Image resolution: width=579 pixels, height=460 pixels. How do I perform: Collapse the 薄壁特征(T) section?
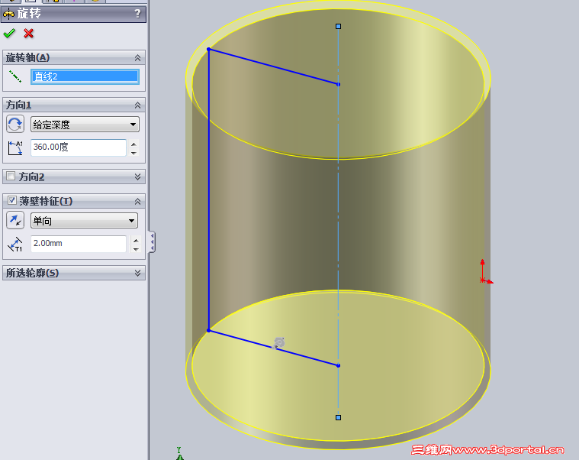[138, 201]
